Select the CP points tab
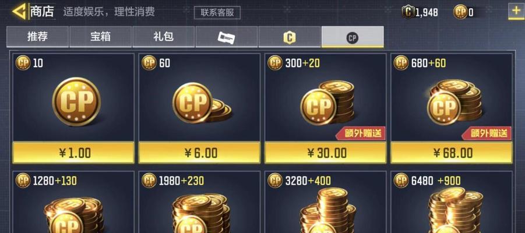 coord(353,37)
